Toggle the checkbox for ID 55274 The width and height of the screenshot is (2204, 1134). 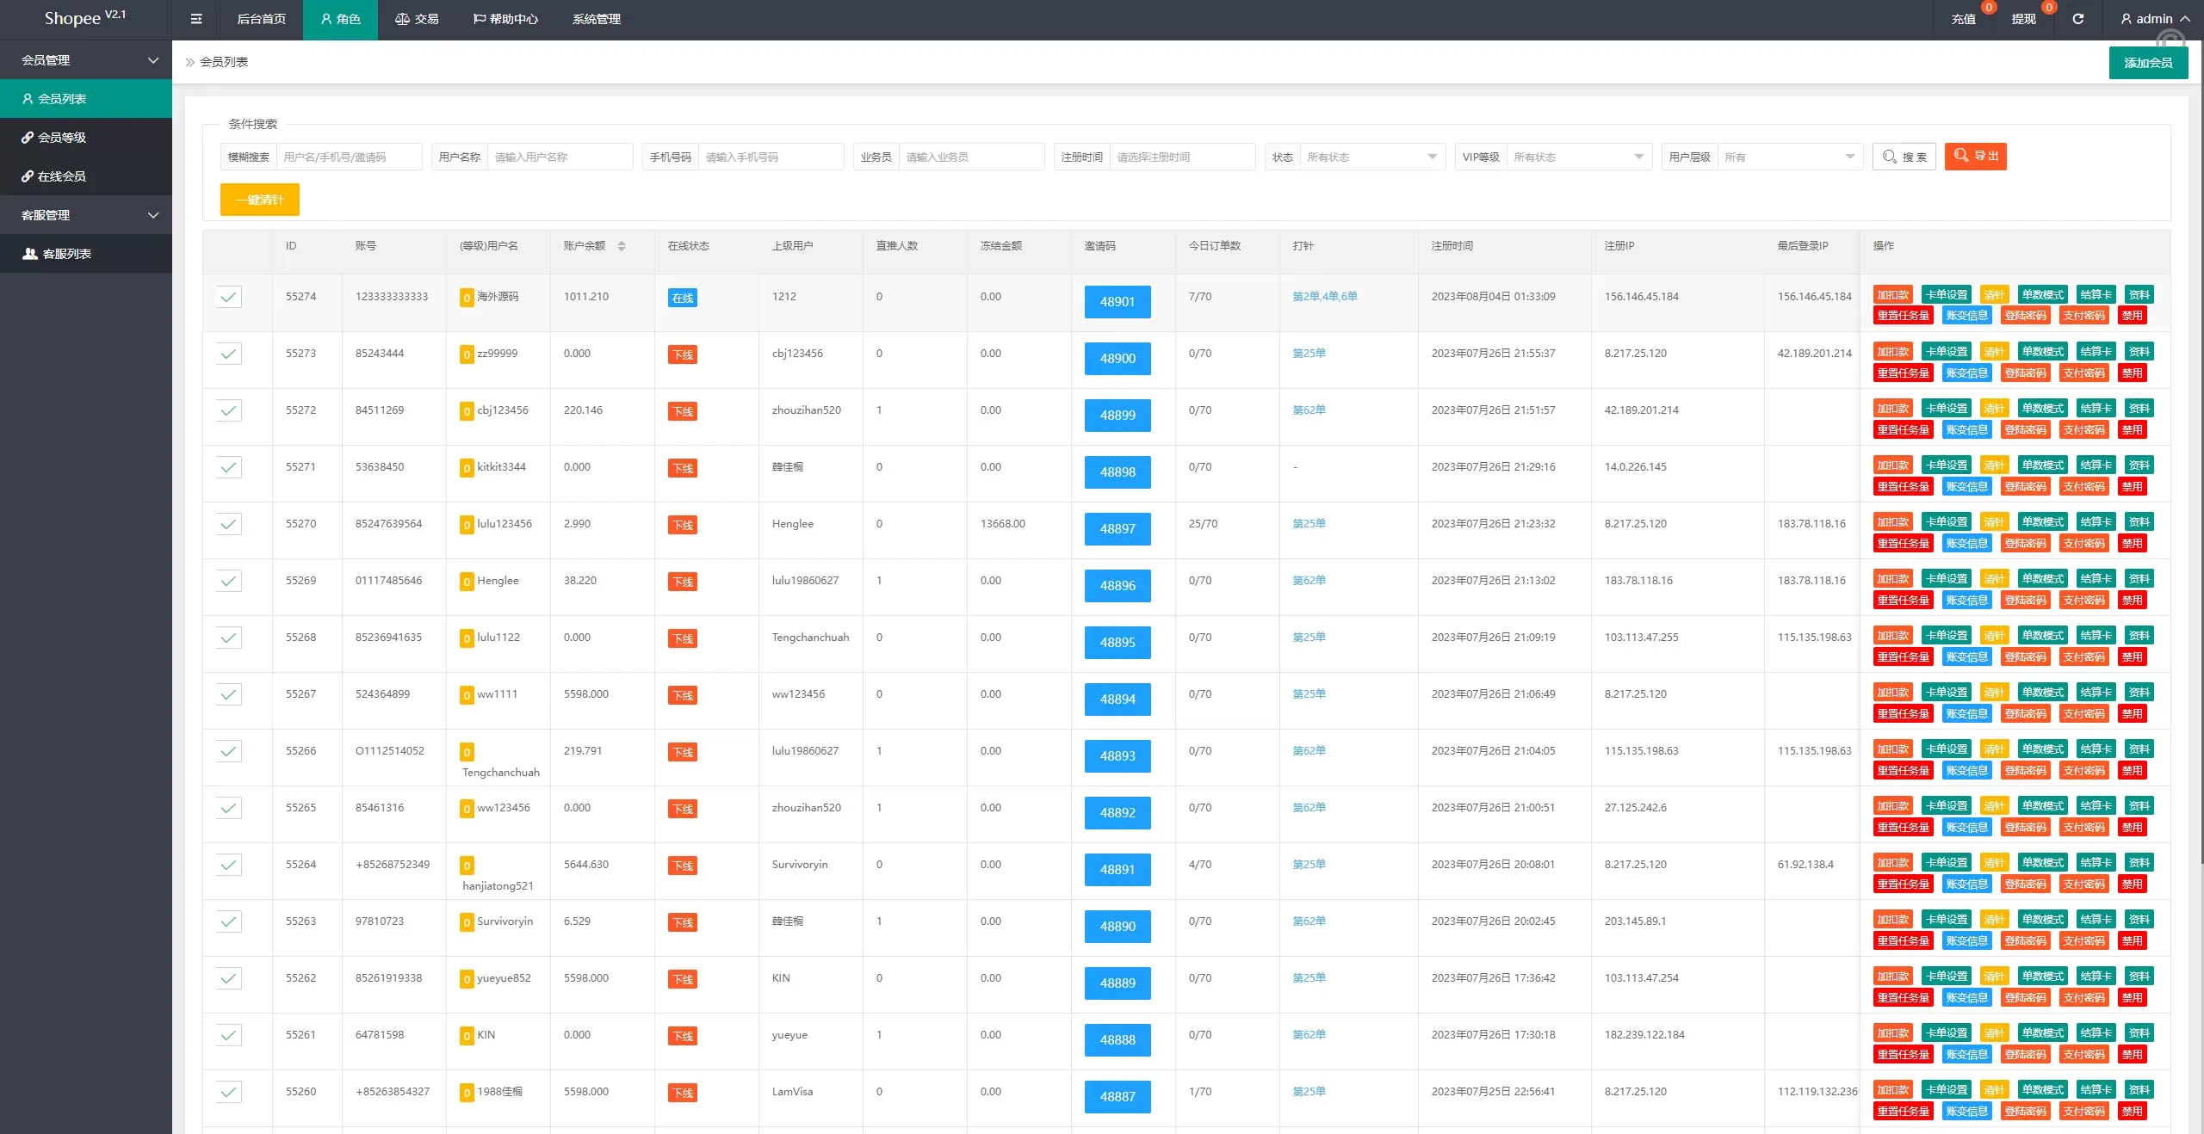(x=228, y=297)
